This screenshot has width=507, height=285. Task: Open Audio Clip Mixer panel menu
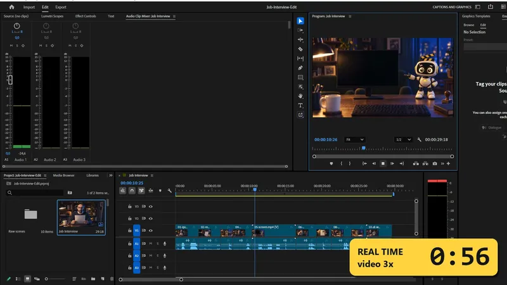[x=174, y=16]
